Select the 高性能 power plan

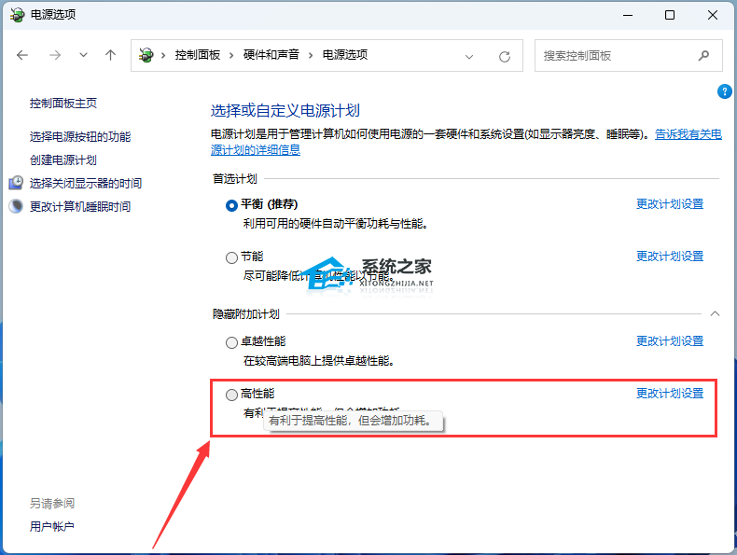pyautogui.click(x=231, y=395)
